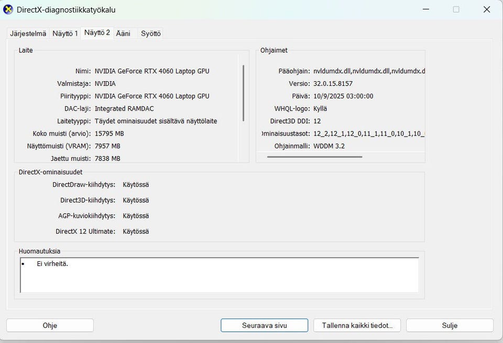Select the Nimi value NVIDIA GeForce RTX 4060
503x343 pixels.
(152, 71)
